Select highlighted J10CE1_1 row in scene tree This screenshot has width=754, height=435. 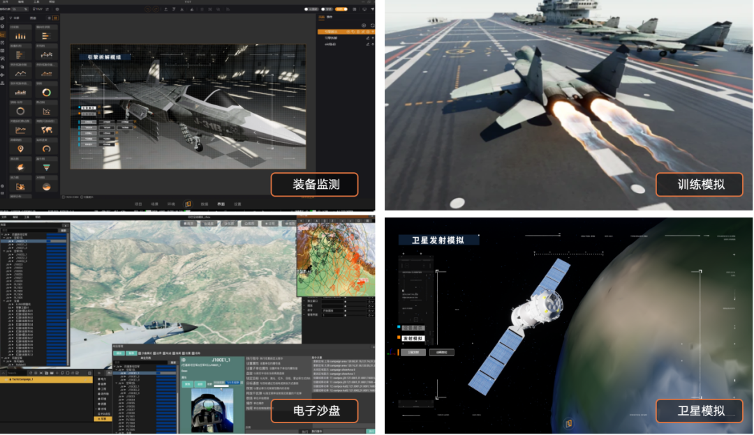[34, 241]
